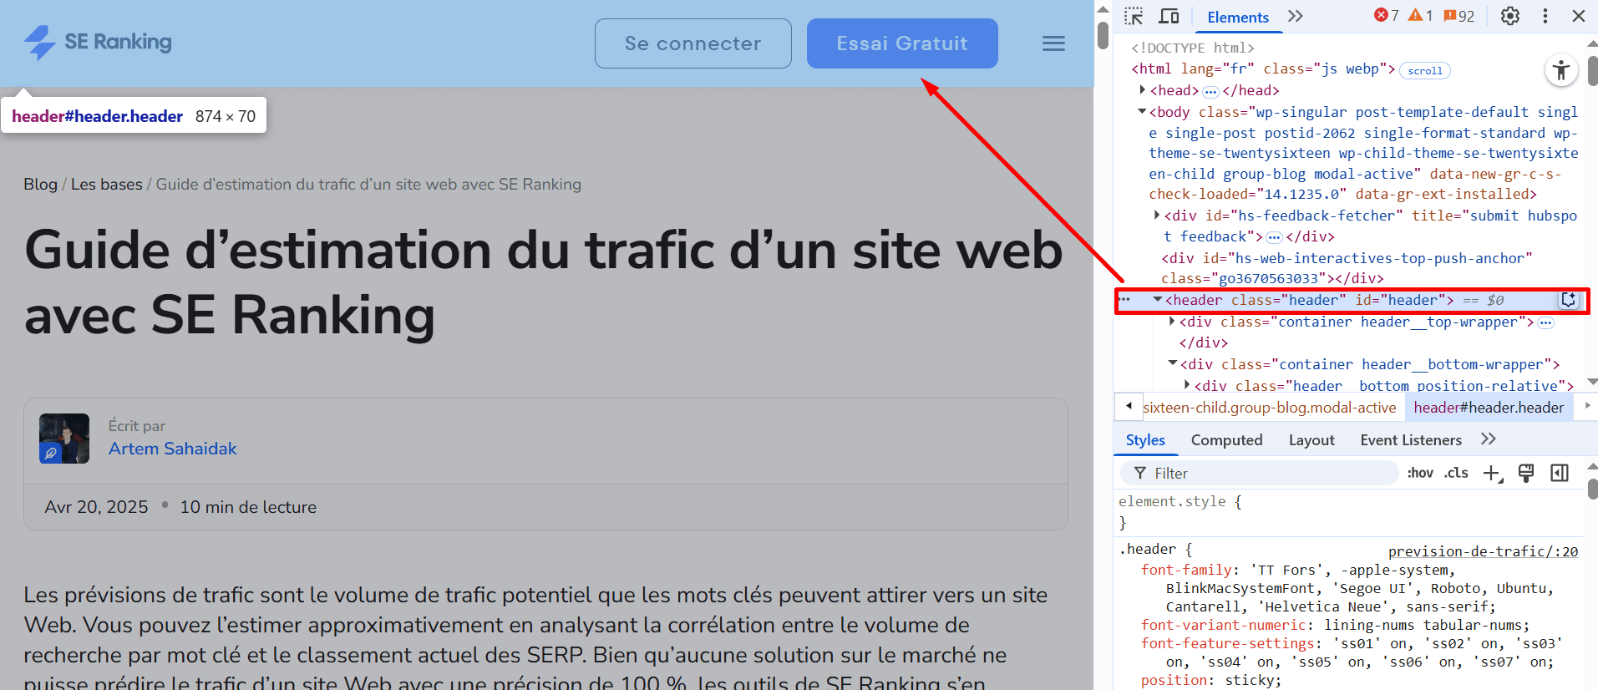Viewport: 1598px width, 690px height.
Task: Expand the header__top-wrapper div node
Action: 1172,321
